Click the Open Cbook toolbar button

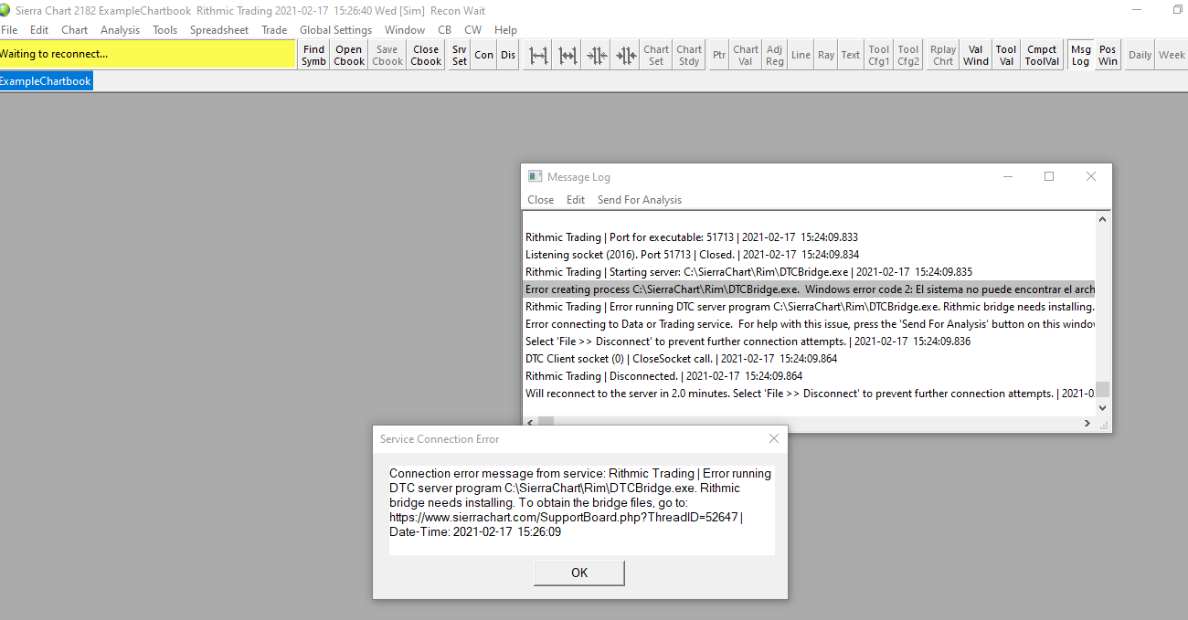click(x=349, y=55)
